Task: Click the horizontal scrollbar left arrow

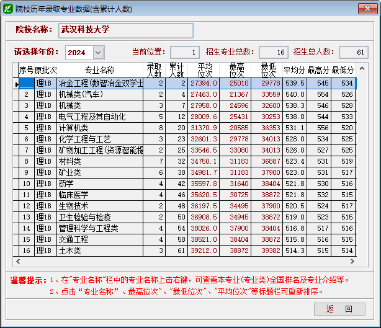Action: (x=18, y=262)
